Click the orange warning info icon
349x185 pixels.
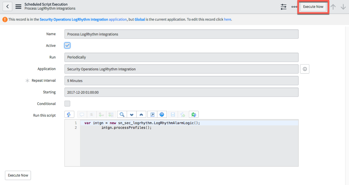pyautogui.click(x=5, y=20)
